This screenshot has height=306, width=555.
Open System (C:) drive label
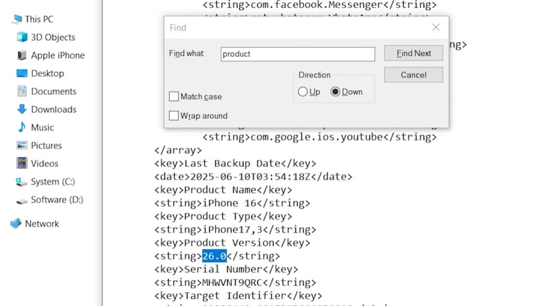[x=53, y=181]
